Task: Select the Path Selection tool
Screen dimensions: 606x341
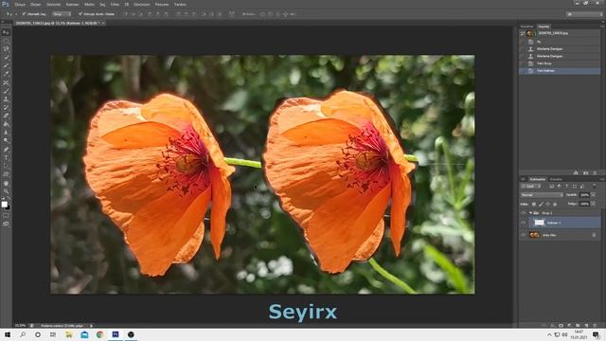Action: [6, 167]
